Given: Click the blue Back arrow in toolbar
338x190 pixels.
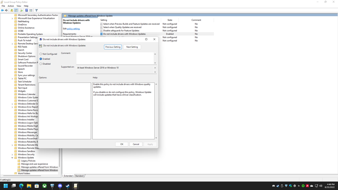Looking at the screenshot, I should tap(2, 10).
